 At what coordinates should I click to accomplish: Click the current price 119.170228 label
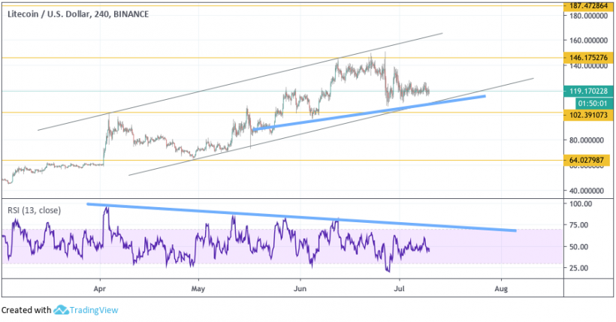pyautogui.click(x=588, y=91)
